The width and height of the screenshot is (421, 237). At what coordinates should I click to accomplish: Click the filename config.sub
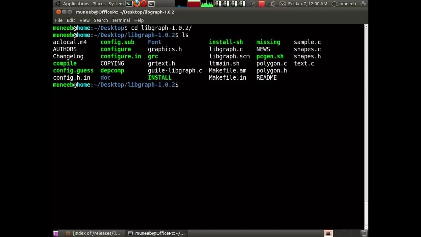click(x=117, y=42)
